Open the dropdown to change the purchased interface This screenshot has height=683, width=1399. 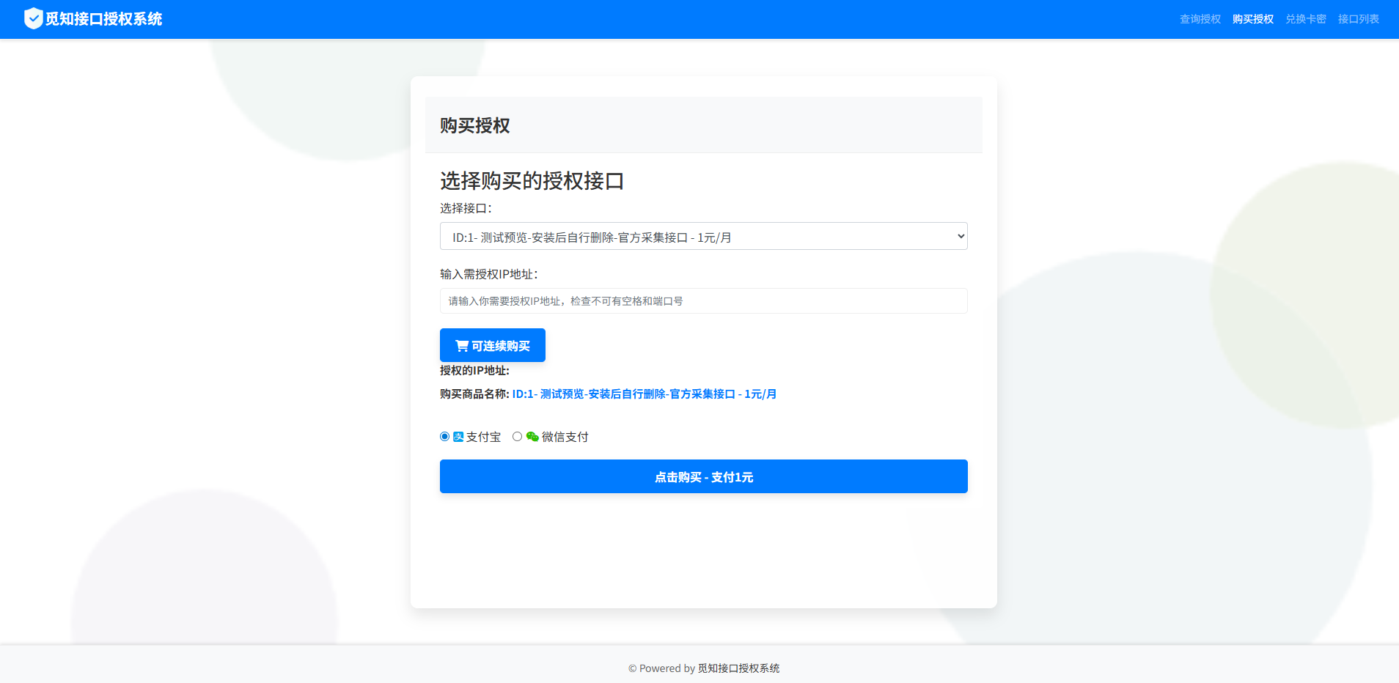(702, 236)
